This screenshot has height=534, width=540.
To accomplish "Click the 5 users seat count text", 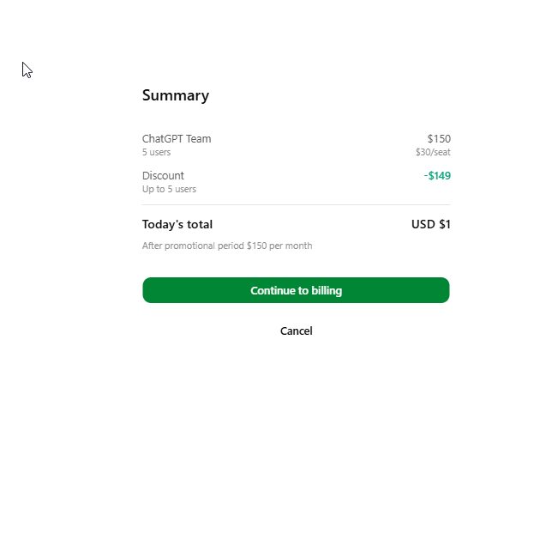I will point(156,152).
